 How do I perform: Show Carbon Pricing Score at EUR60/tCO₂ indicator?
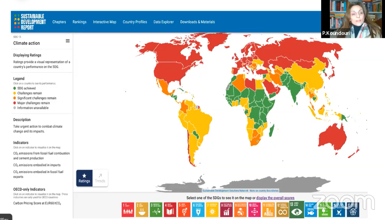coord(37,203)
